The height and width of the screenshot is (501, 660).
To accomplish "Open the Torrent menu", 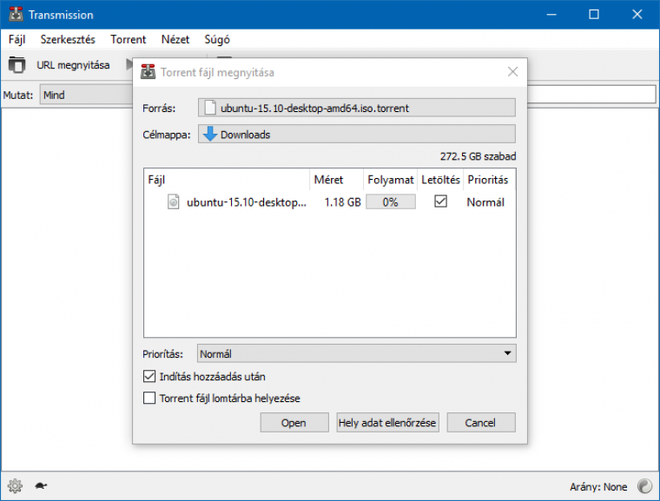I will (128, 40).
